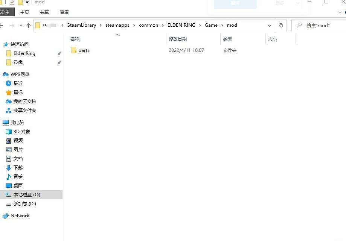Toggle the quick access checkbox icon in title bar
The height and width of the screenshot is (241, 346).
coord(12,2)
